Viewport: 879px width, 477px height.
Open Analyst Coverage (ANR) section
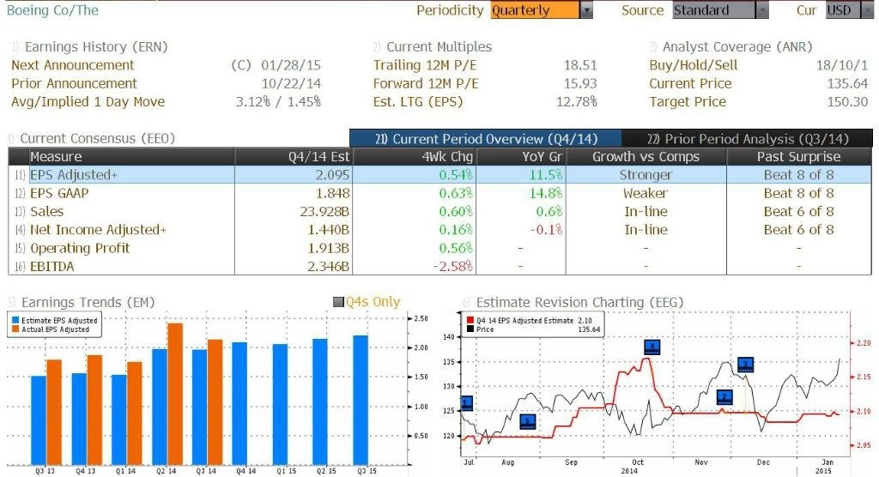737,47
